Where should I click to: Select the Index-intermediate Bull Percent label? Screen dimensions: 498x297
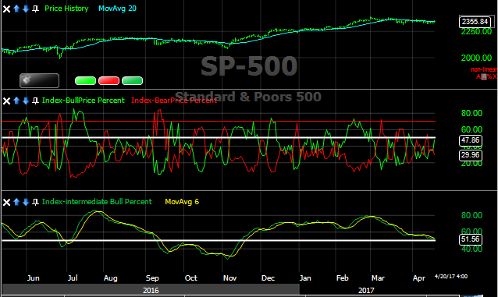[97, 202]
